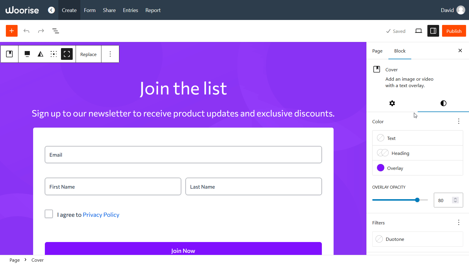
Task: Open the Entries menu item
Action: tap(130, 10)
